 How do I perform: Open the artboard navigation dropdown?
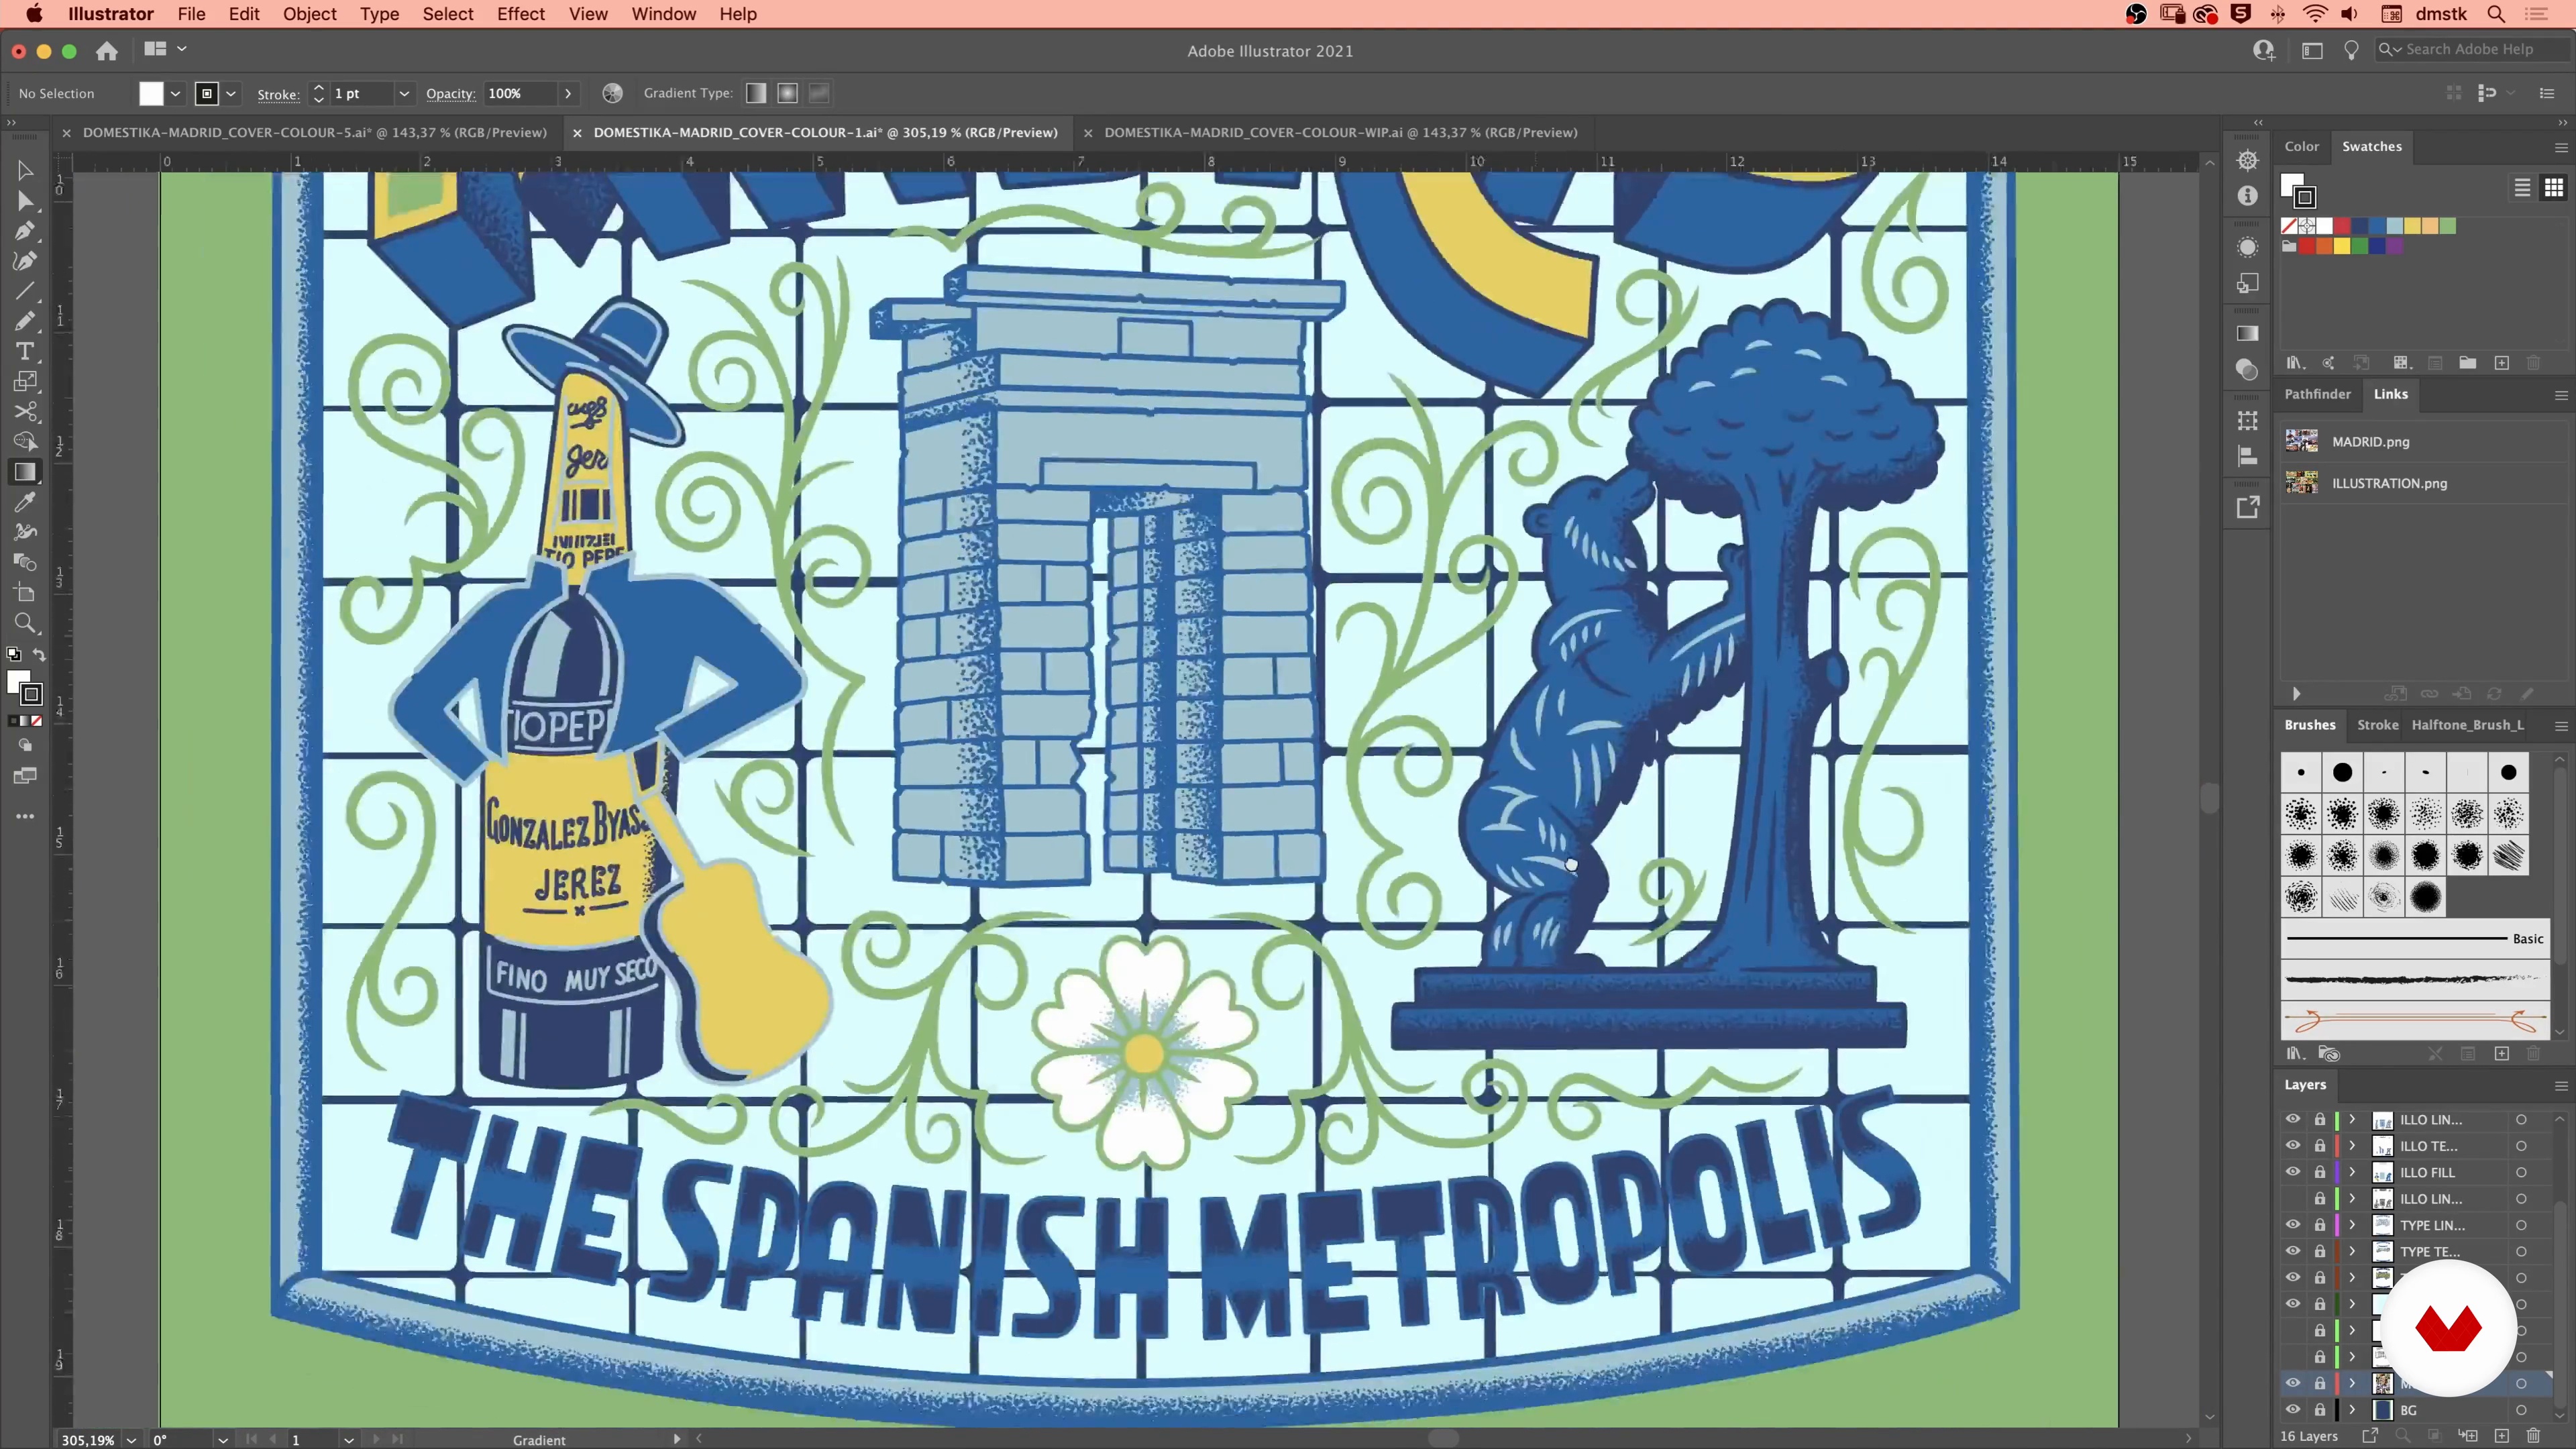tap(348, 1440)
